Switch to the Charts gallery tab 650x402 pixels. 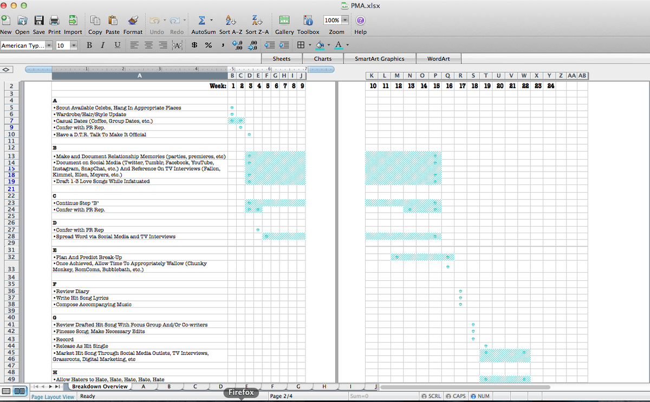point(323,58)
